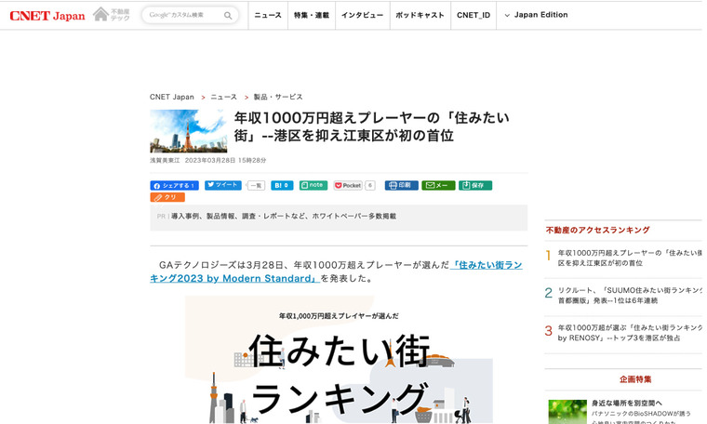The width and height of the screenshot is (707, 424).
Task: Bookmark with the Hatena B! button
Action: click(x=282, y=185)
